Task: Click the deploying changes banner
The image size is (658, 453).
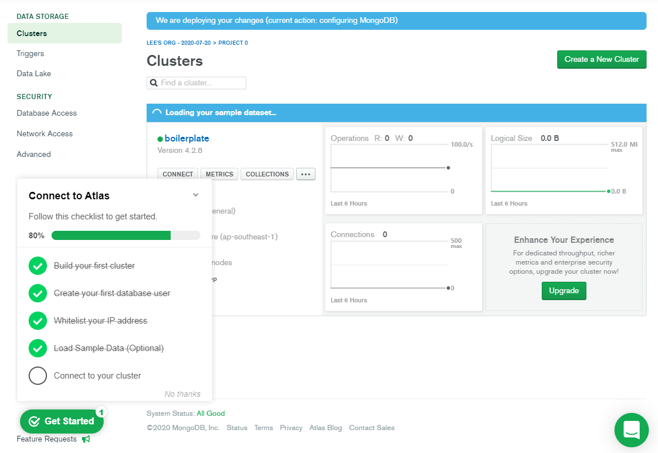Action: pyautogui.click(x=396, y=21)
